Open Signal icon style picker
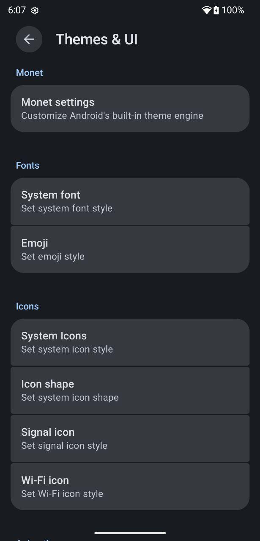Viewport: 260px width, 541px height. [x=130, y=438]
